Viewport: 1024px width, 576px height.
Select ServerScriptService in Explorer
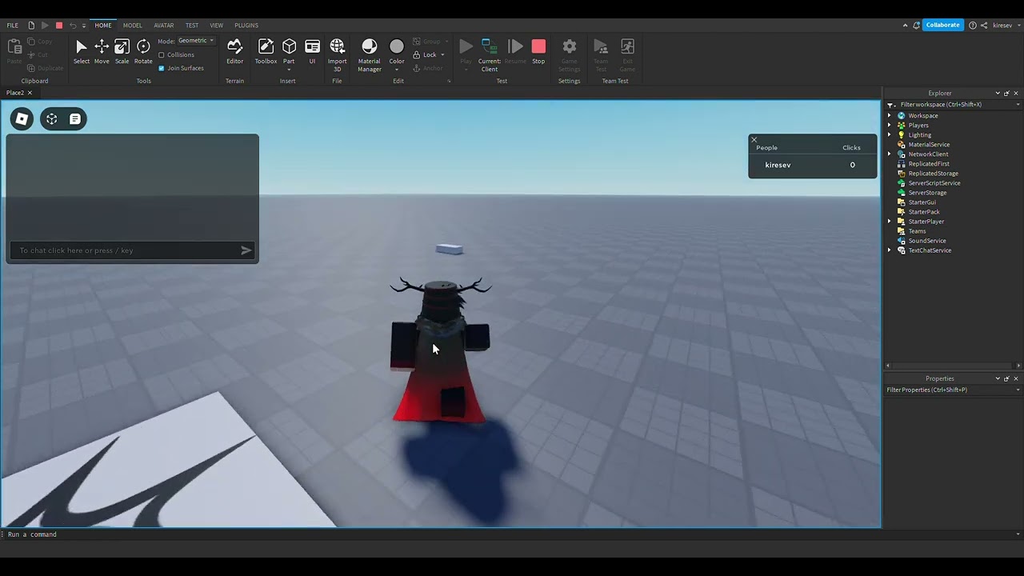tap(934, 183)
